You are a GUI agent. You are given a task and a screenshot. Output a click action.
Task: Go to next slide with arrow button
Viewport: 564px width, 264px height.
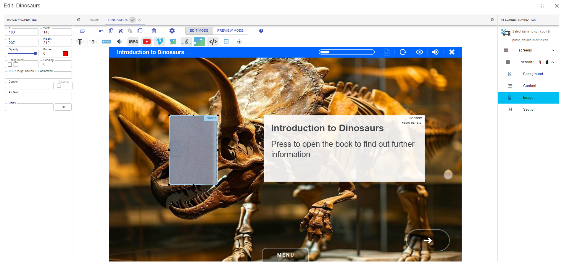[428, 240]
